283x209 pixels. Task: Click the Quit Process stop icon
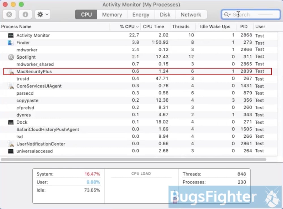[x=9, y=14]
